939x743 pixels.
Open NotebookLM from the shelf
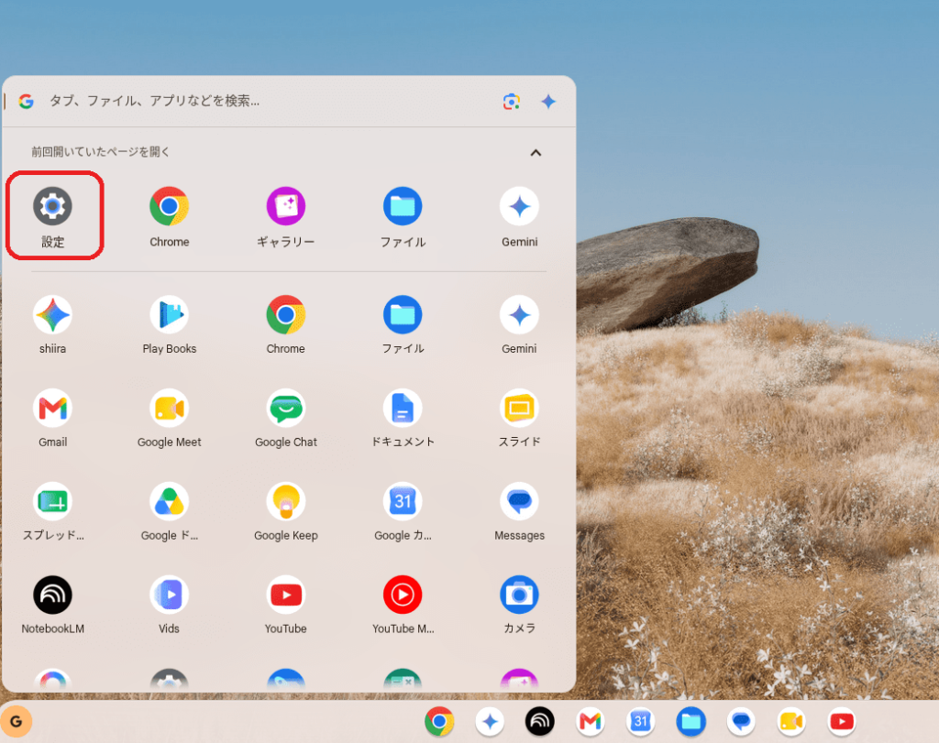point(540,721)
